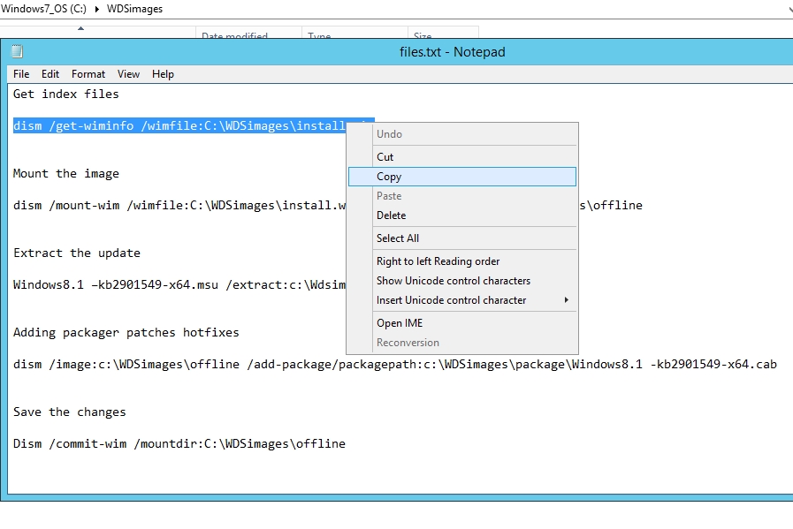This screenshot has height=529, width=793.
Task: Click the 'Save the changes' line
Action: pos(70,412)
